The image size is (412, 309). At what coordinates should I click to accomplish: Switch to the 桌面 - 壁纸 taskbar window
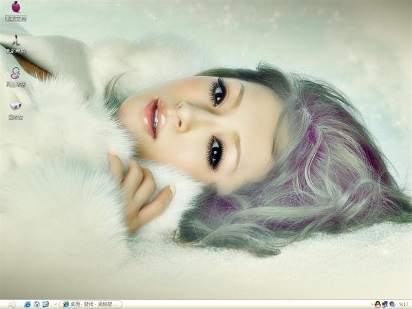pos(91,304)
